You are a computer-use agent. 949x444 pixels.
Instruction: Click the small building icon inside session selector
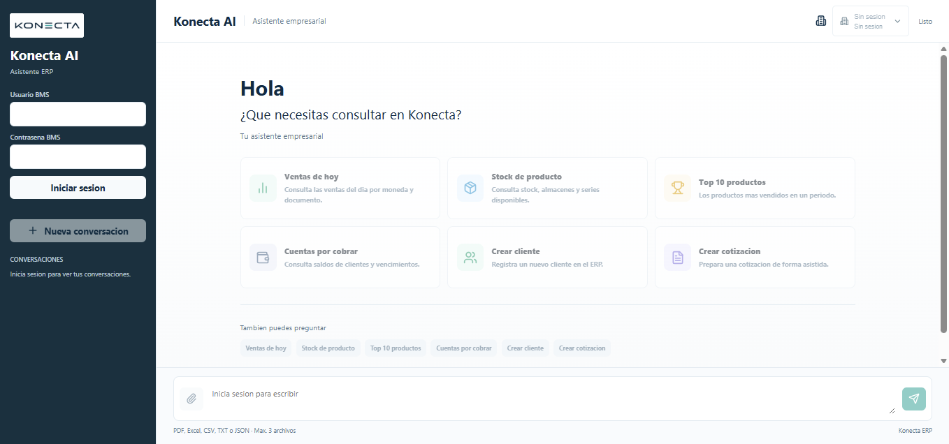[x=844, y=22]
